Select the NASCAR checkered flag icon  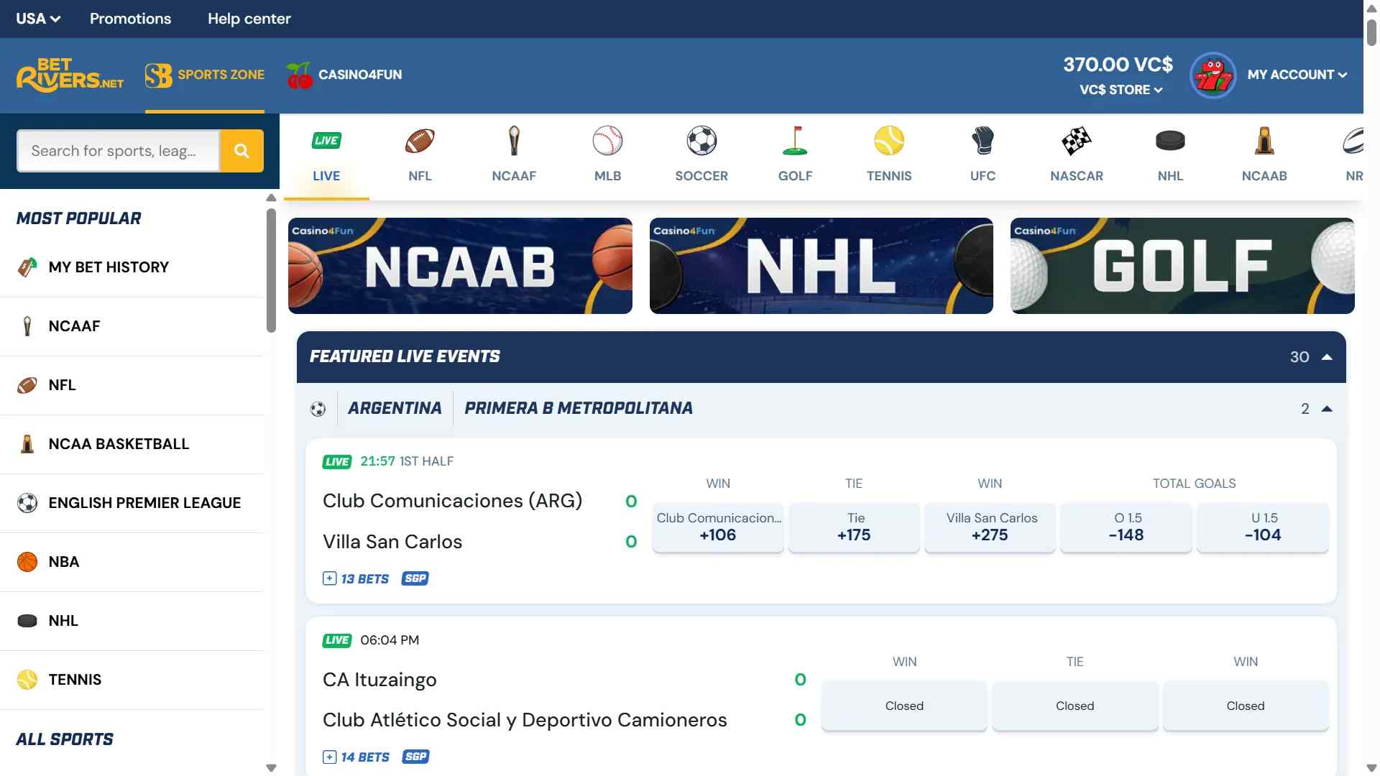[x=1077, y=141]
